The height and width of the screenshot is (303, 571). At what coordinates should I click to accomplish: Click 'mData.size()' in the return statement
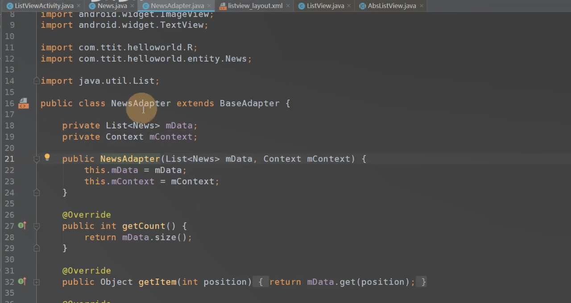154,237
